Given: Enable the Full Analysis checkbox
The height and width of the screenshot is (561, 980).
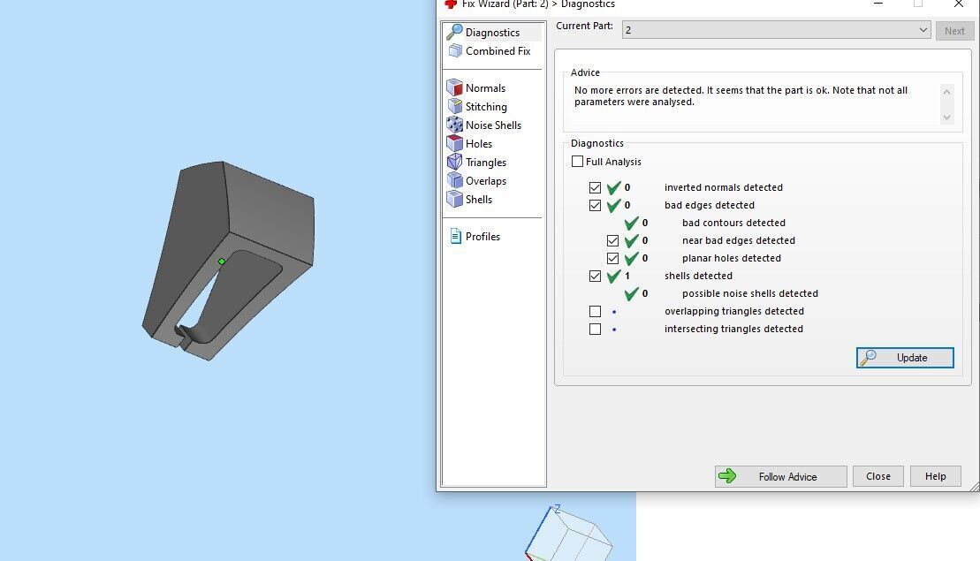Looking at the screenshot, I should tap(578, 161).
